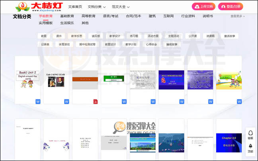The width and height of the screenshot is (258, 161).
Task: Click the Word icon on cartoon kids rainbow card
Action: tap(239, 101)
